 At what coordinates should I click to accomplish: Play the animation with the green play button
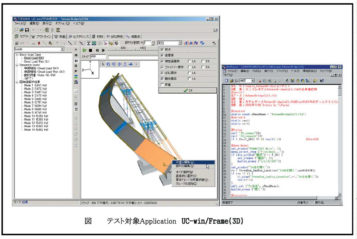(x=85, y=50)
